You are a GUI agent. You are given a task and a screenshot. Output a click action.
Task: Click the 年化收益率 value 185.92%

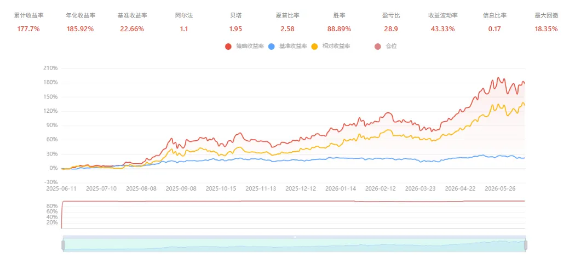click(81, 28)
